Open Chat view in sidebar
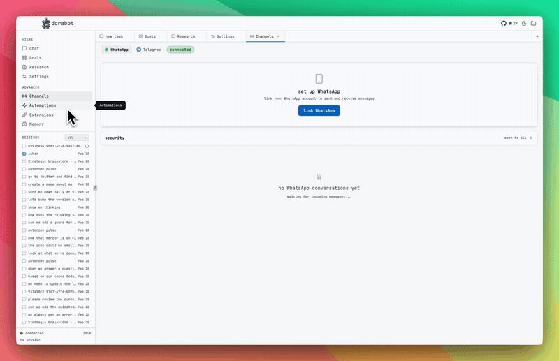Image resolution: width=559 pixels, height=361 pixels. pos(56,48)
